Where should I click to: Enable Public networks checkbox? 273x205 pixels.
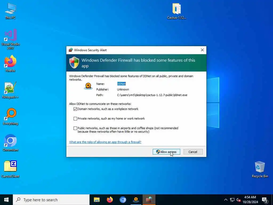(x=75, y=128)
